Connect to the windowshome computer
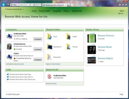 tap(38, 49)
